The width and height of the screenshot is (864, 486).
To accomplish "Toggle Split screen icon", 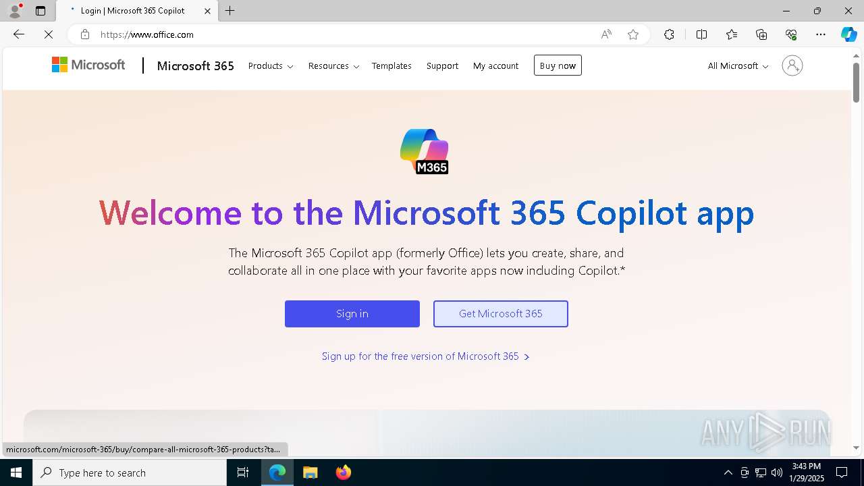I will point(701,34).
